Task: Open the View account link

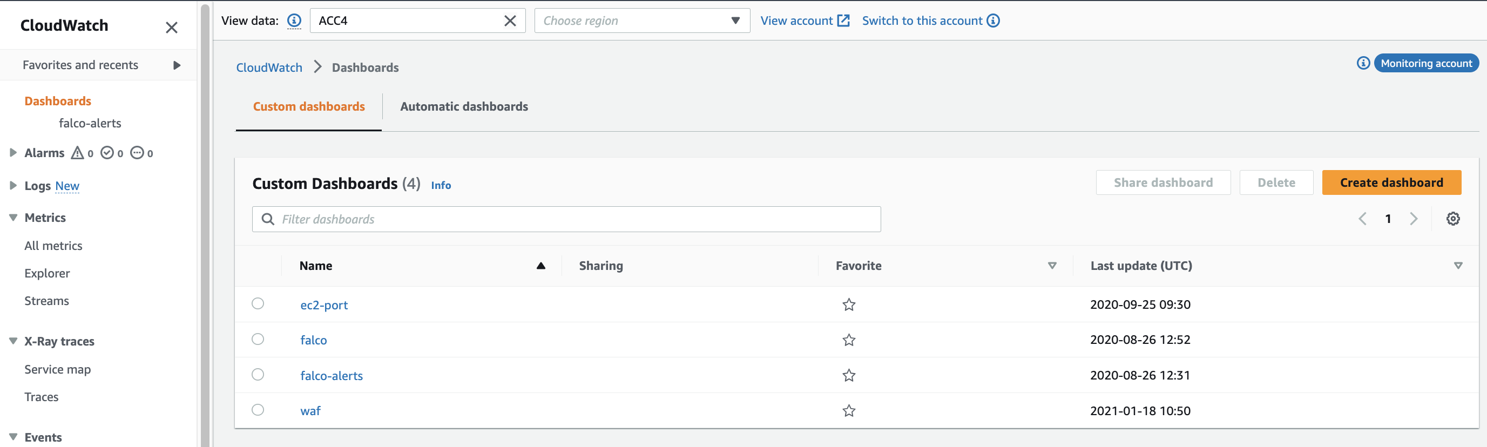Action: click(x=805, y=21)
